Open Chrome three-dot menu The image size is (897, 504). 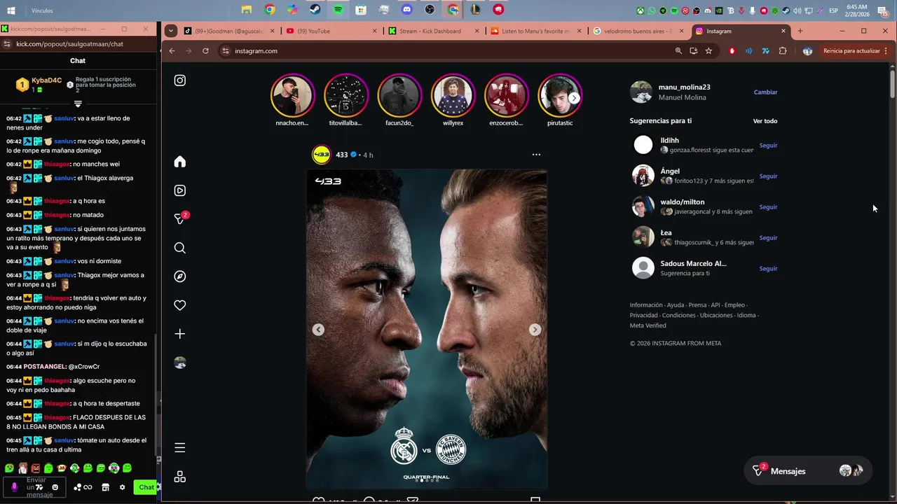(886, 51)
